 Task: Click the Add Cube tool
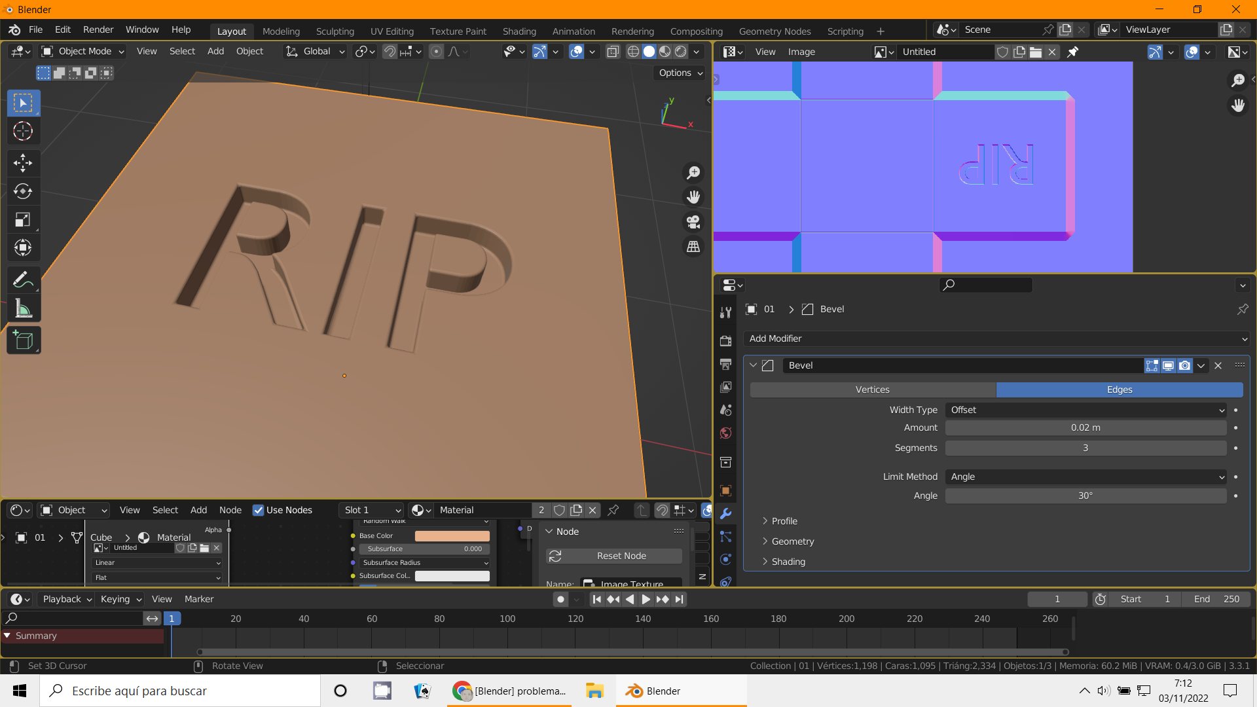click(x=23, y=340)
